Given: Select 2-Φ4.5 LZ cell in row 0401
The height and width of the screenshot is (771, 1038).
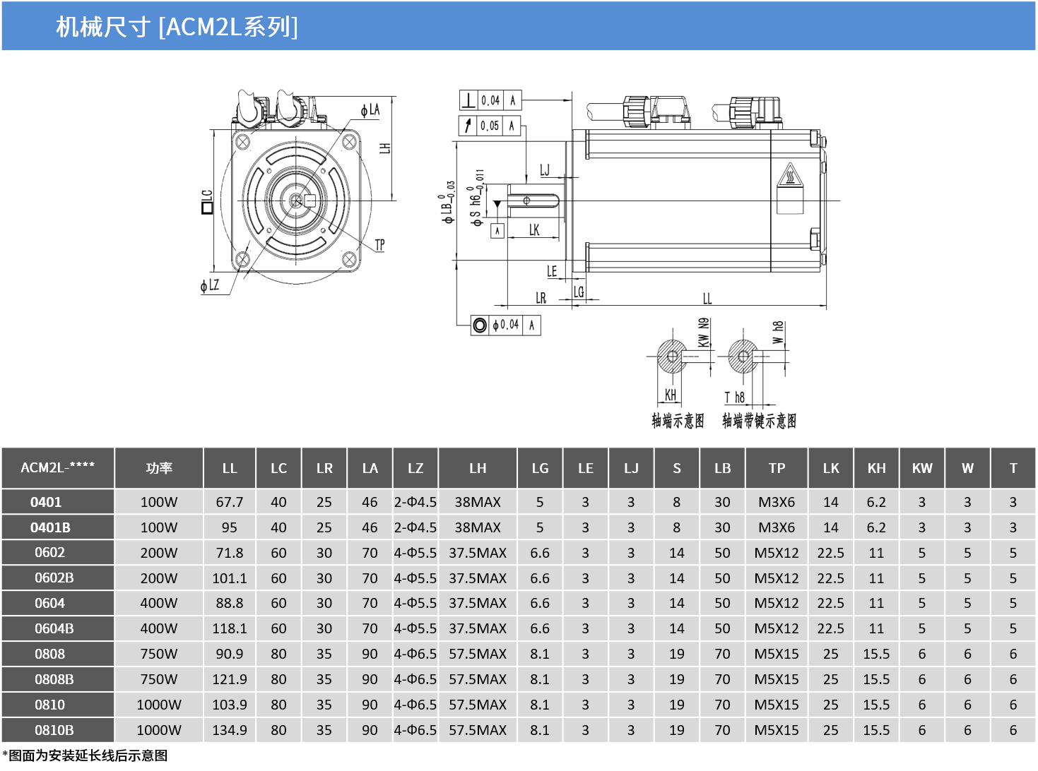Looking at the screenshot, I should 415,502.
